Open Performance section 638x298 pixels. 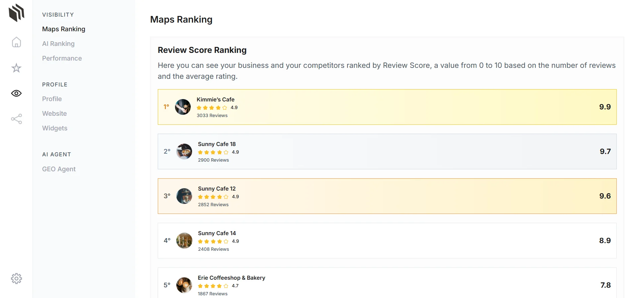(62, 58)
